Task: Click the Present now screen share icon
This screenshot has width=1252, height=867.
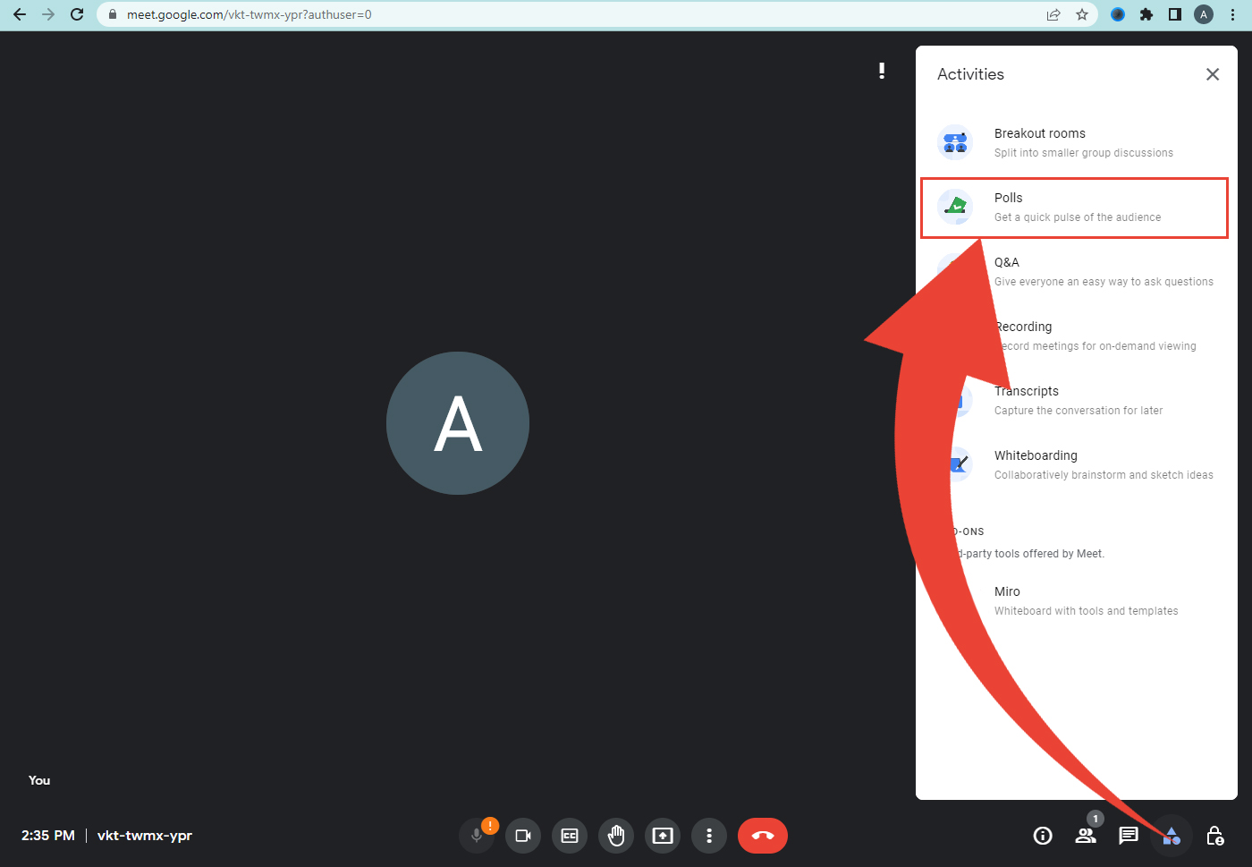Action: 663,836
